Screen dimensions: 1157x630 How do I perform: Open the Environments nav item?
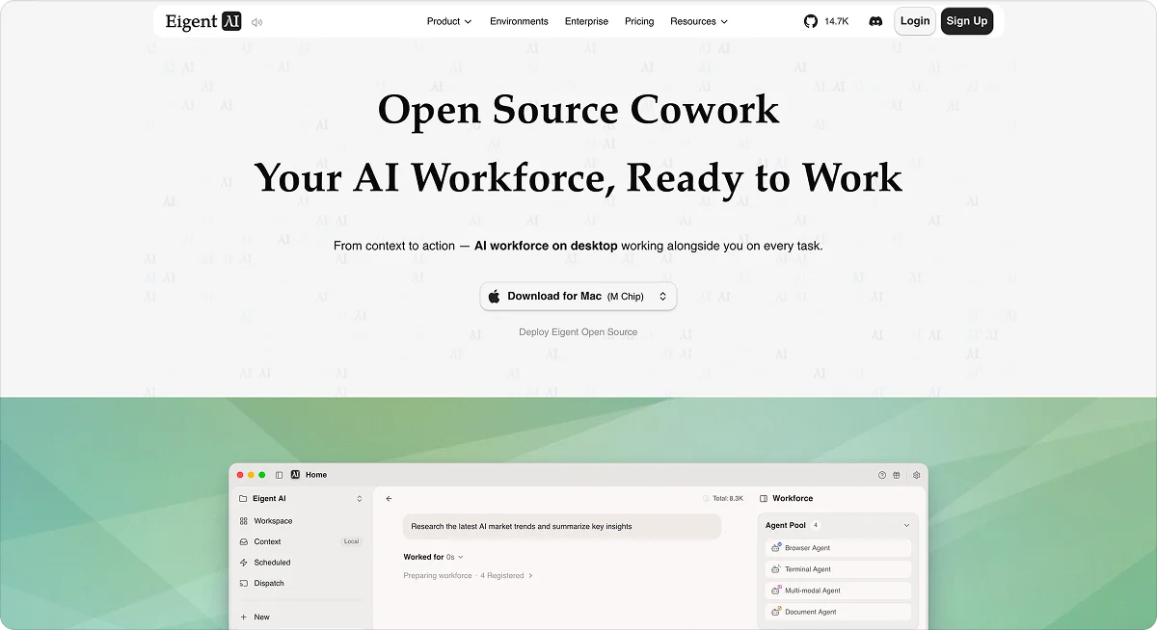pos(519,21)
